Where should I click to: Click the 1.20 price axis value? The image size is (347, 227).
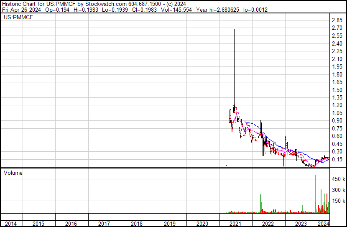click(x=337, y=105)
